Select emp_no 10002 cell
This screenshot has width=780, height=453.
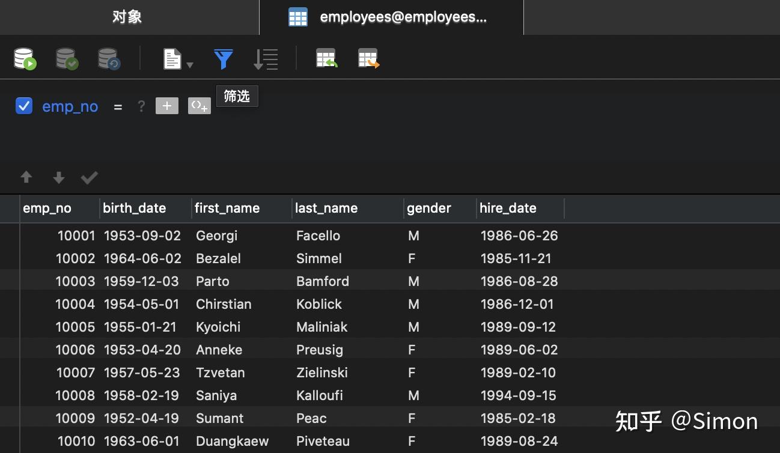[60, 258]
